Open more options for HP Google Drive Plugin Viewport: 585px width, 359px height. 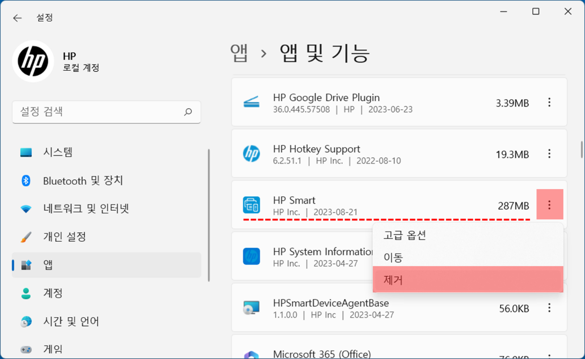[x=549, y=103]
